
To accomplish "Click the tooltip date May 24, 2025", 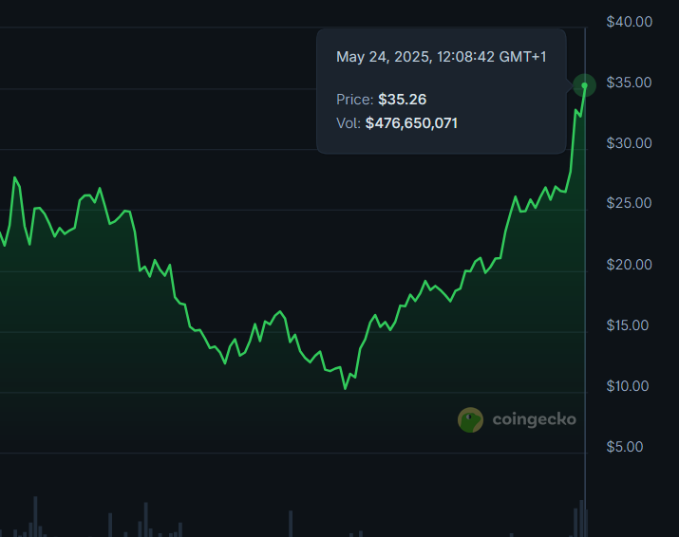I will click(x=382, y=57).
